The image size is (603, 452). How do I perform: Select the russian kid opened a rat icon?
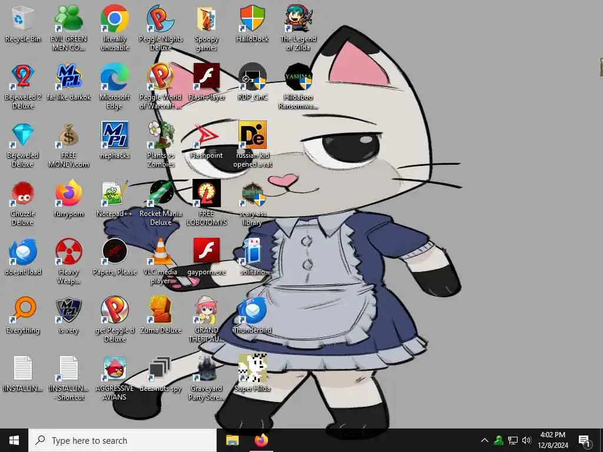click(x=253, y=135)
